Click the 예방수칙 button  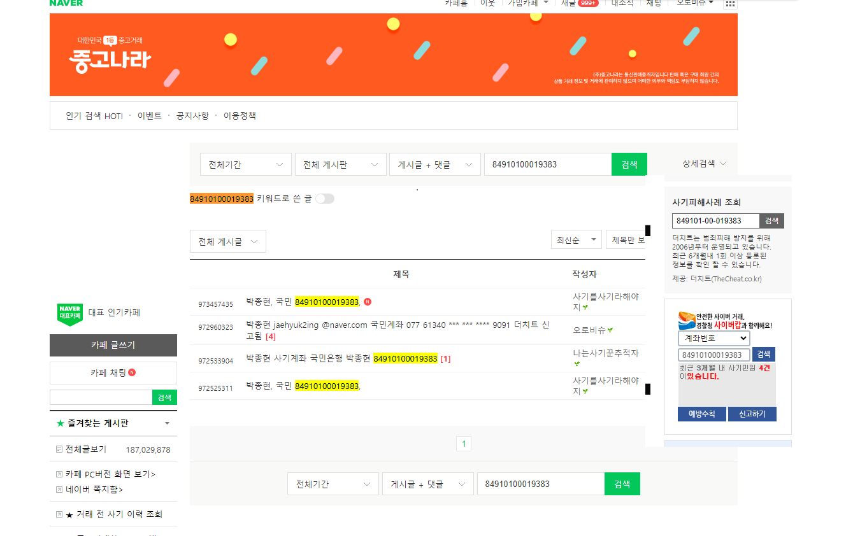pyautogui.click(x=702, y=414)
